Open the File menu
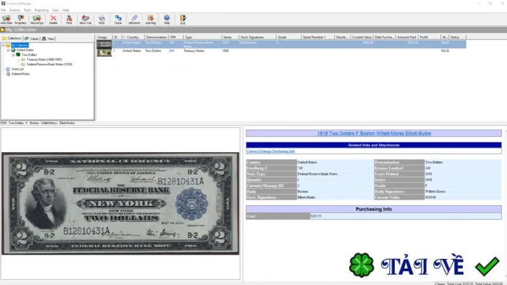This screenshot has width=507, height=285. (3, 10)
